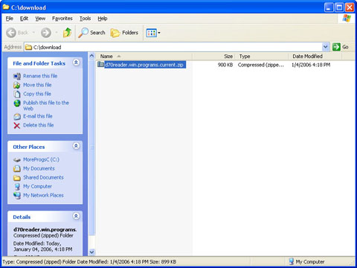Open Forward history dropdown arrow
This screenshot has height=268, width=357.
point(57,33)
